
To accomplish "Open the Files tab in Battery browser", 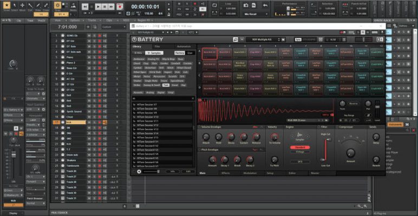I will coord(157,47).
